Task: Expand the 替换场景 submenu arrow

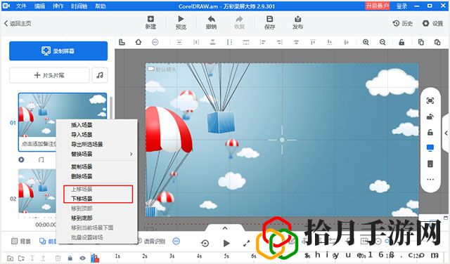Action: click(131, 154)
